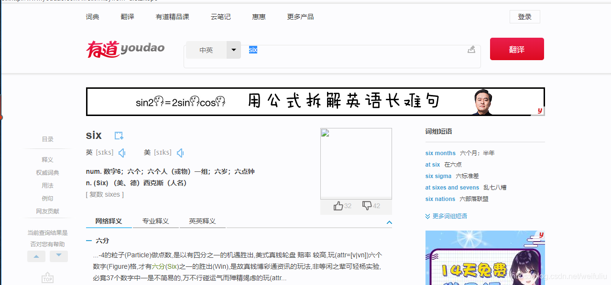The height and width of the screenshot is (285, 611).
Task: Play the British pronunciation of six
Action: point(121,152)
